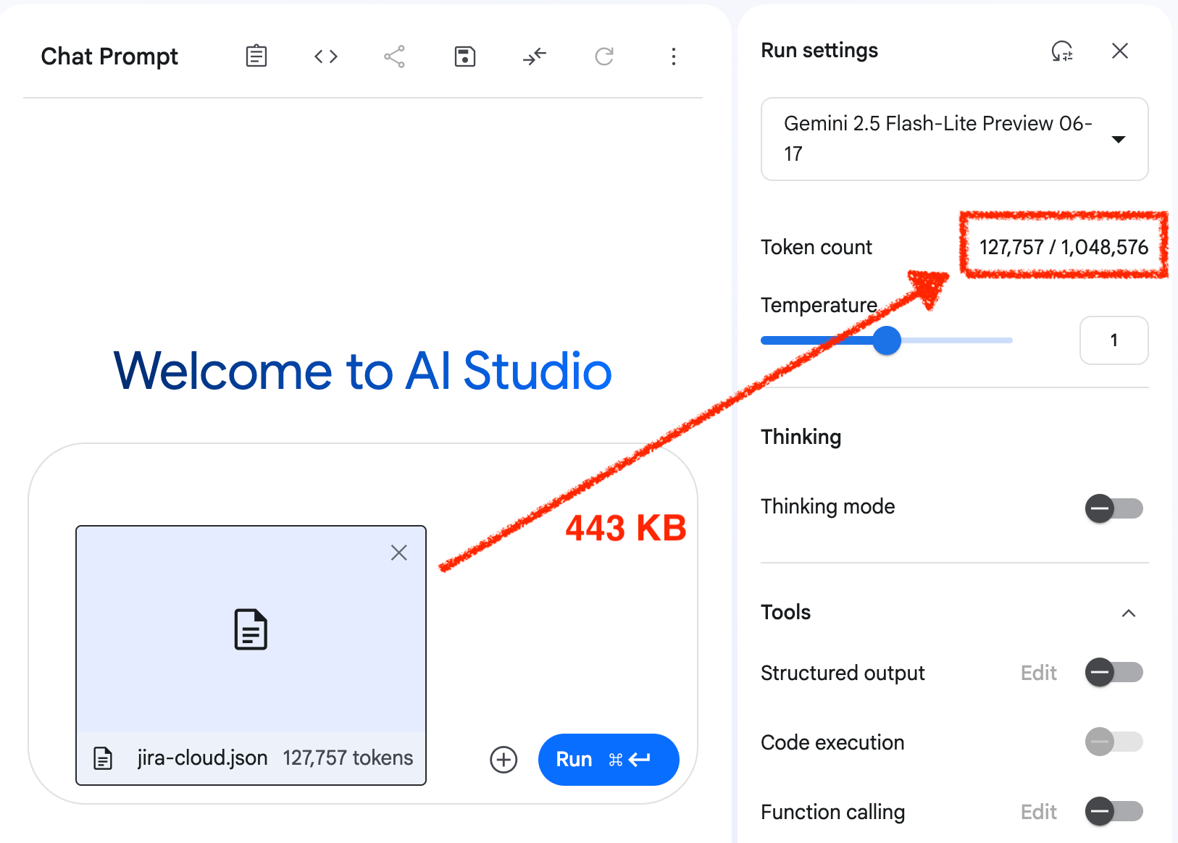Click the jira-cloud.json file name

202,758
